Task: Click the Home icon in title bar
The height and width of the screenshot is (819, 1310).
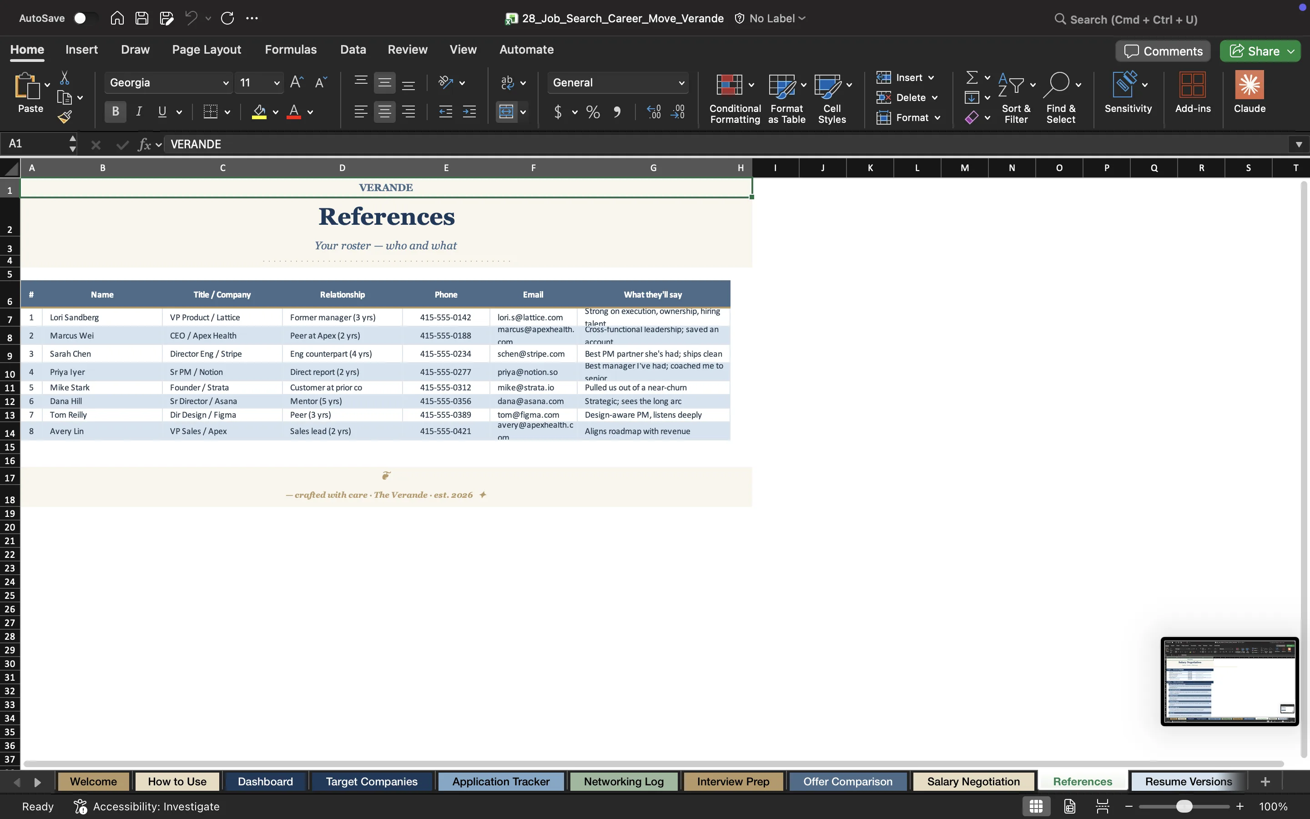Action: tap(117, 18)
